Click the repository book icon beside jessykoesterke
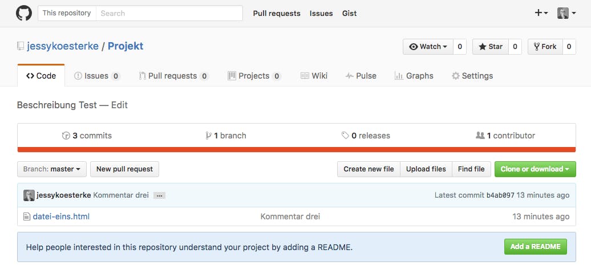 point(21,46)
